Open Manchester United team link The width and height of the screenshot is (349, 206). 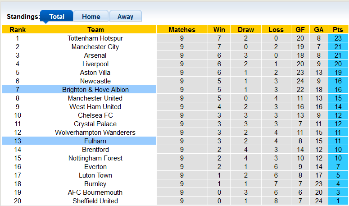(x=95, y=98)
